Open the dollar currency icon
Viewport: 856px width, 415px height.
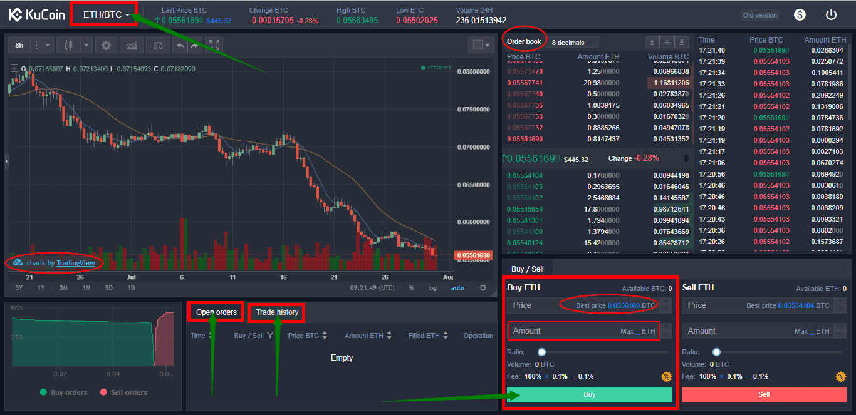click(x=800, y=15)
